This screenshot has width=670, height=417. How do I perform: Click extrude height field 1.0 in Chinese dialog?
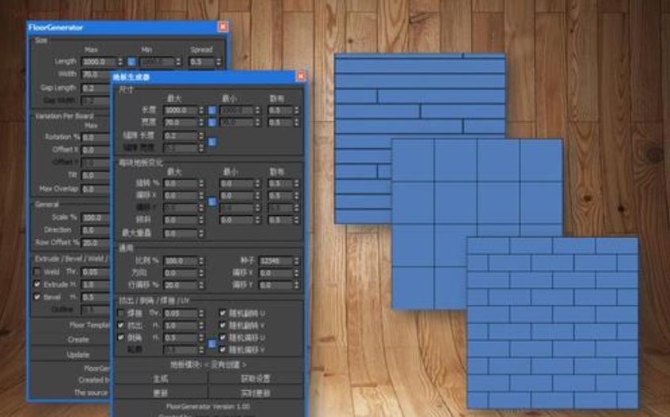181,325
